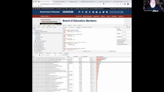Open Filesystem tab in Sources navigator
This screenshot has height=92, width=164.
[38, 27]
